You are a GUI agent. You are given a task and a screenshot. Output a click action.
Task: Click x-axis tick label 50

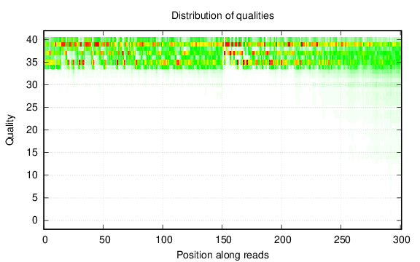tap(104, 240)
